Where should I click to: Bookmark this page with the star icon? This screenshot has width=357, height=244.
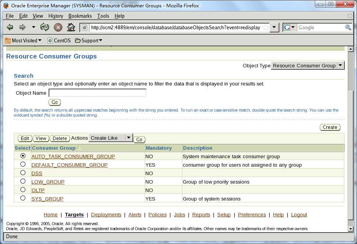coord(265,28)
